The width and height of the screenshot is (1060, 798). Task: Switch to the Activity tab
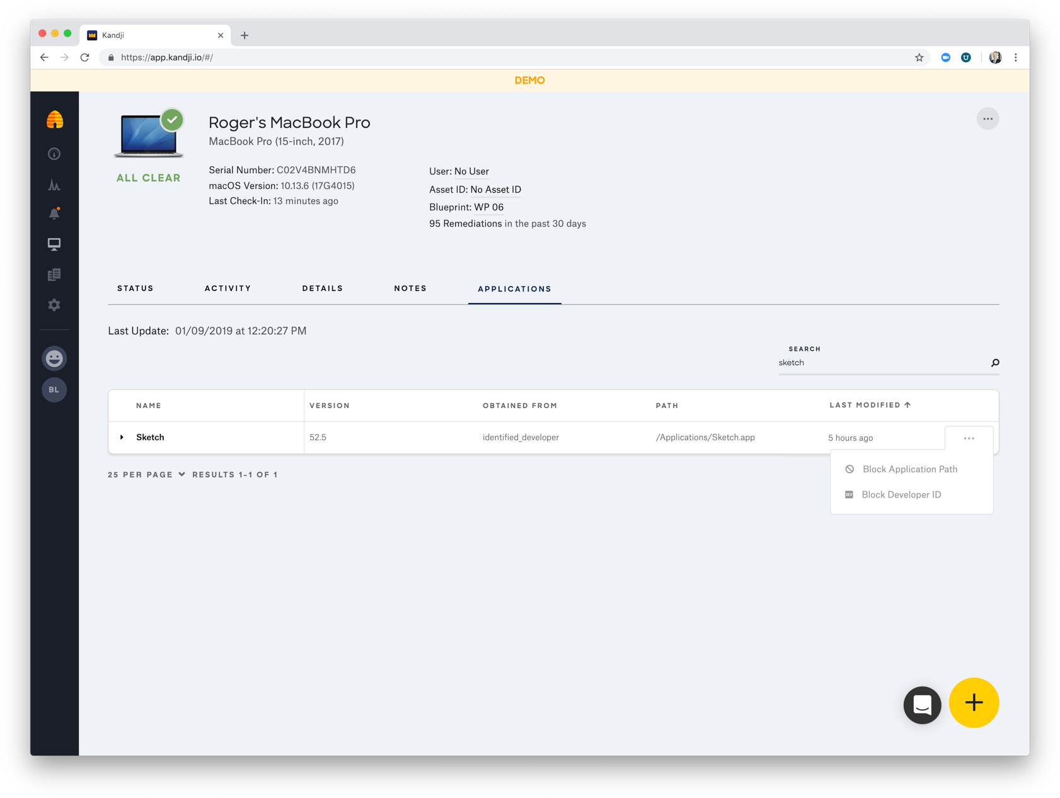click(228, 288)
